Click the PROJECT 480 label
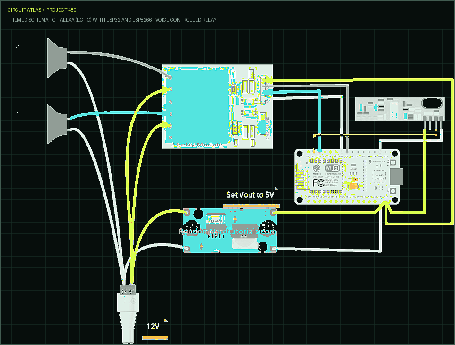455x345 pixels. pyautogui.click(x=61, y=10)
